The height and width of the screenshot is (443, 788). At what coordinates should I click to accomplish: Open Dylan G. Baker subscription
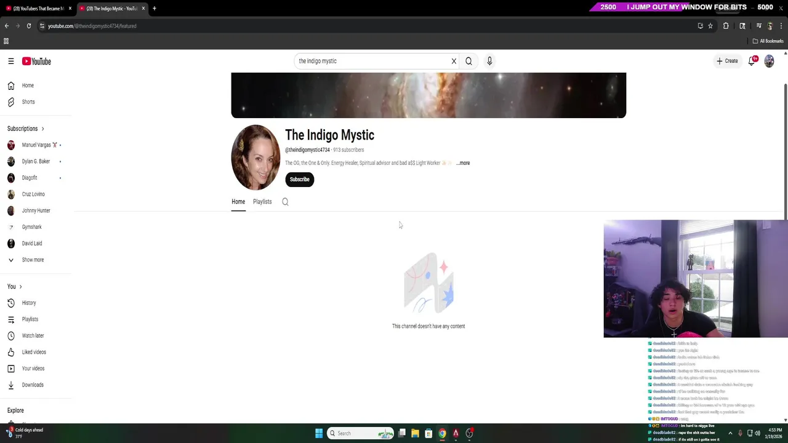pyautogui.click(x=37, y=161)
